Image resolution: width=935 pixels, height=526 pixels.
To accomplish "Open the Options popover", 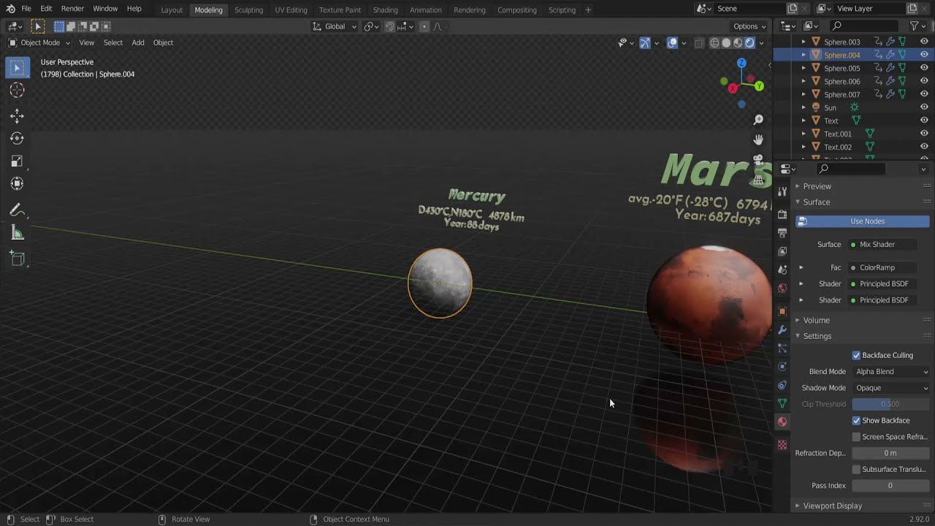I will tap(747, 26).
